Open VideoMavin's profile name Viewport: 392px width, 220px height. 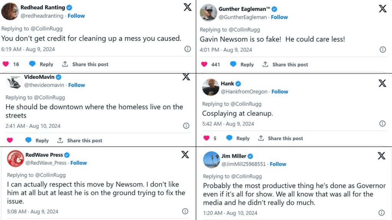click(x=39, y=77)
